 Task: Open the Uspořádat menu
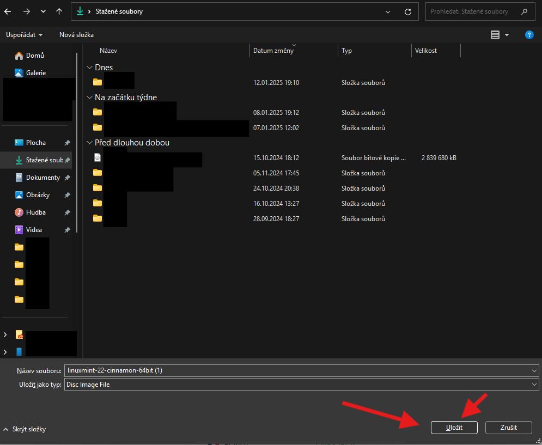pyautogui.click(x=24, y=35)
